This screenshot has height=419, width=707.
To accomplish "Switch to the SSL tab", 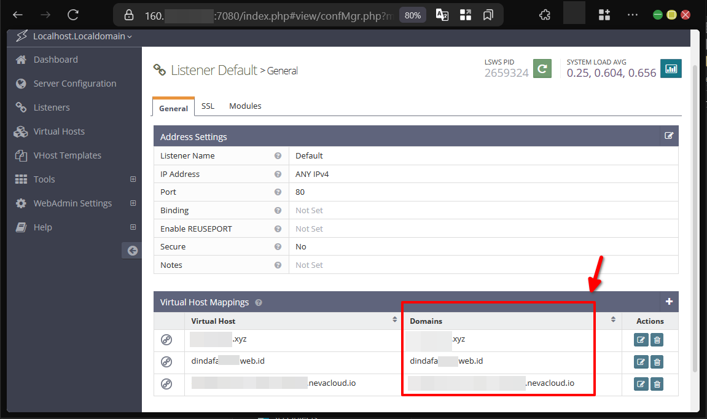I will click(x=208, y=106).
